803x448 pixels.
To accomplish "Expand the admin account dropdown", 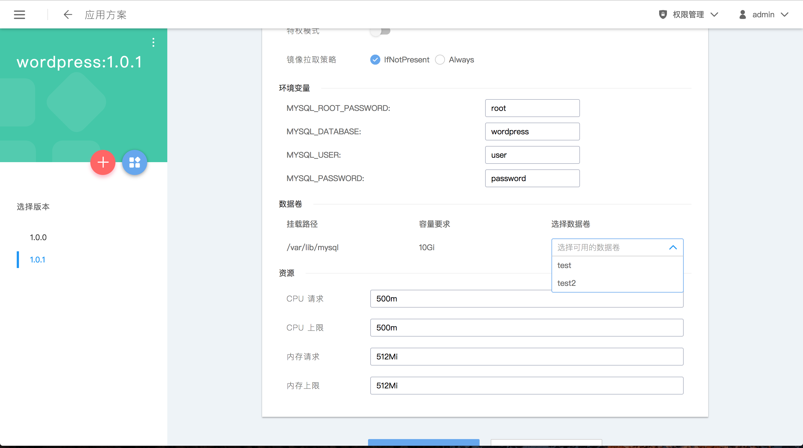I will pyautogui.click(x=784, y=14).
